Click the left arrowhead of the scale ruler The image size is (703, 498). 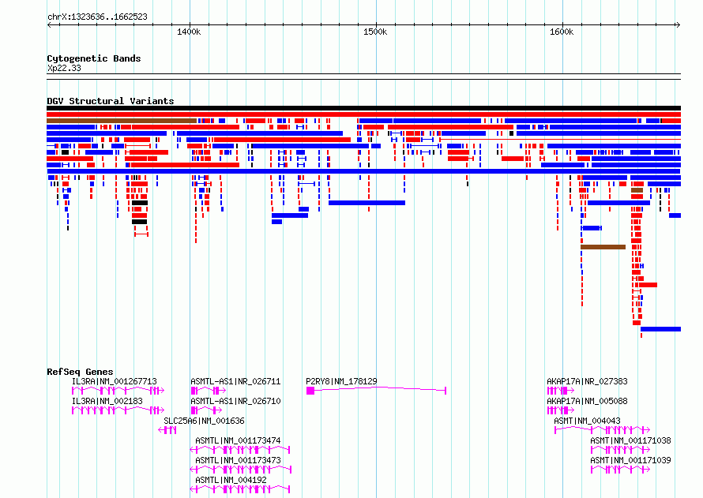49,25
